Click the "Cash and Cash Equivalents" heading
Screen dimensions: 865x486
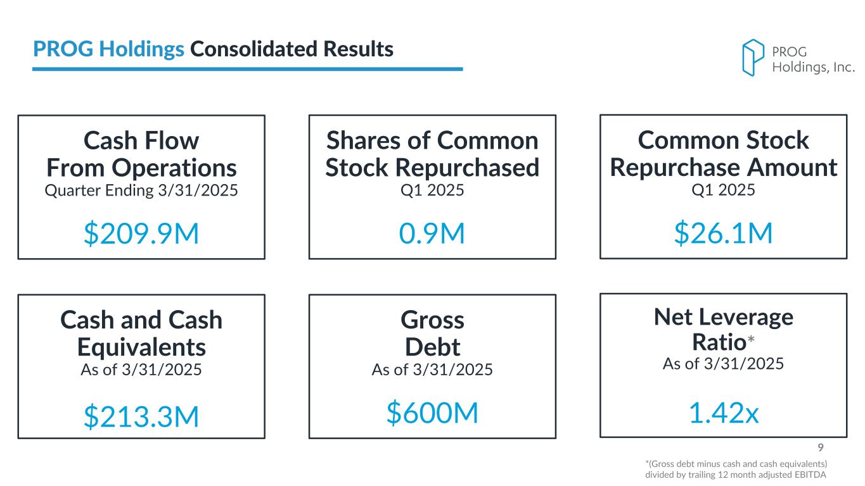141,333
